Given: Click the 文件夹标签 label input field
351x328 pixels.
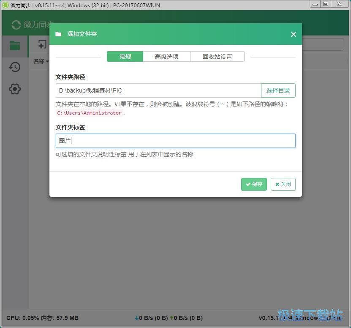Looking at the screenshot, I should click(175, 140).
